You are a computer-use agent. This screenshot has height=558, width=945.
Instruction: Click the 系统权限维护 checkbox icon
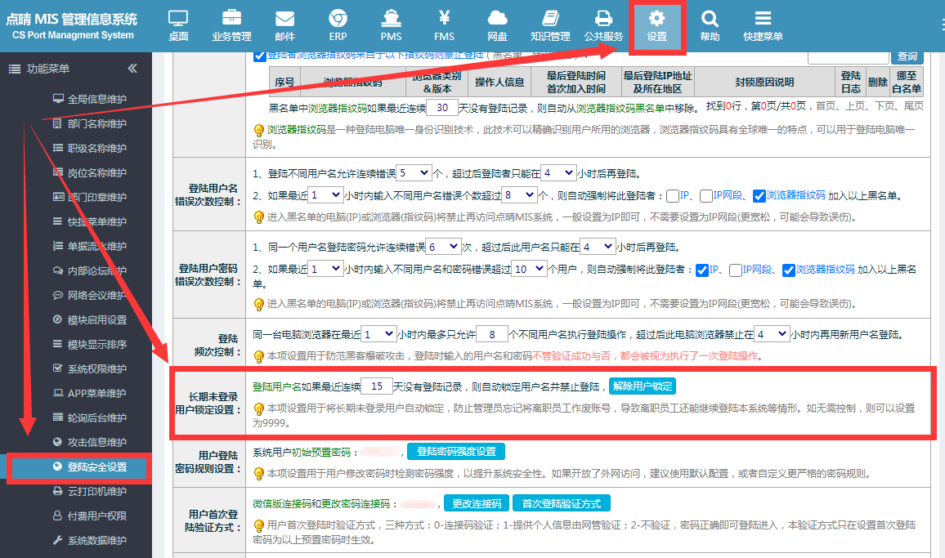(58, 368)
